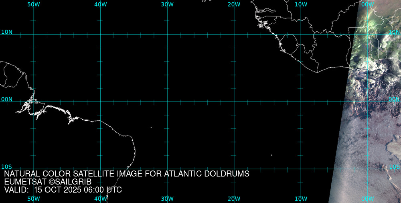The width and height of the screenshot is (401, 203).
Task: Click the 10W label on the top edge
Action: (x=301, y=4)
